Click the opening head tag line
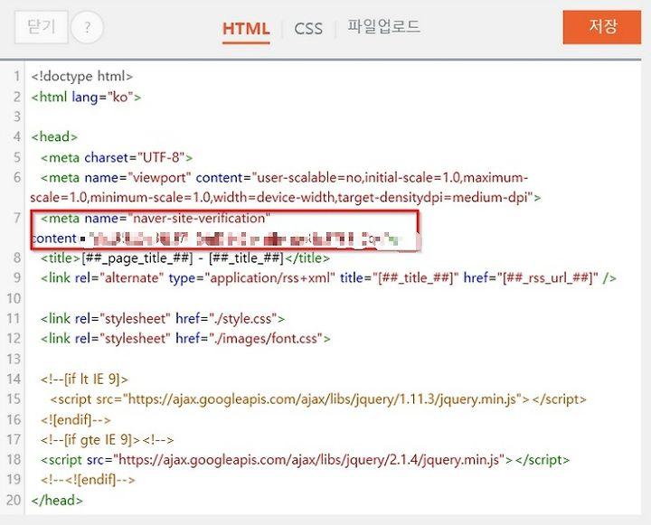 click(x=54, y=137)
